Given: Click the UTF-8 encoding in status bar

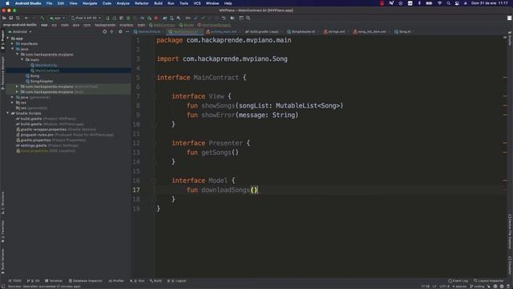Looking at the screenshot, I should click(444, 287).
